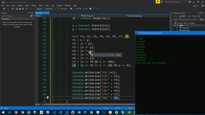This screenshot has height=115, width=205.
Task: Select the References node in Solution Explorer
Action: [x=186, y=30]
